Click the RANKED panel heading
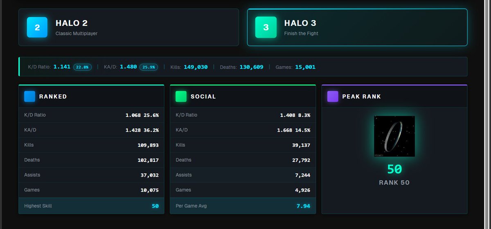This screenshot has width=491, height=229. 53,97
